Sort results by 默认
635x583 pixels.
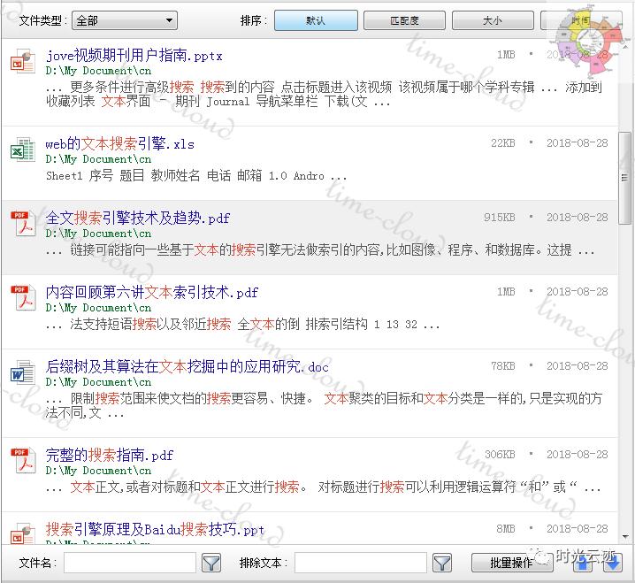click(x=316, y=20)
